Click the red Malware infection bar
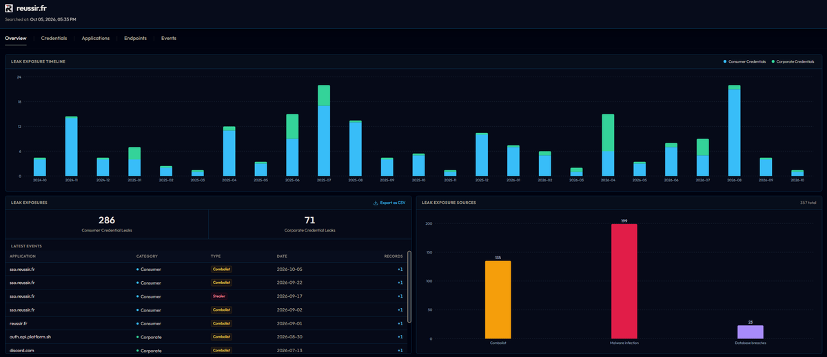827x357 pixels. click(x=624, y=281)
